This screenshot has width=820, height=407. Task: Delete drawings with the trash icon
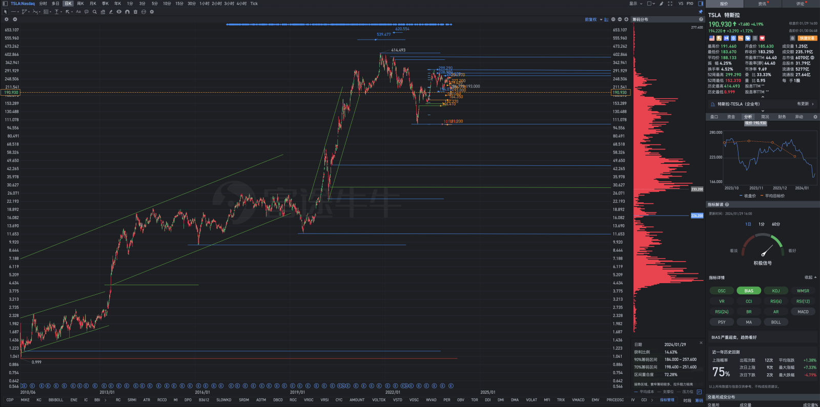tap(135, 12)
